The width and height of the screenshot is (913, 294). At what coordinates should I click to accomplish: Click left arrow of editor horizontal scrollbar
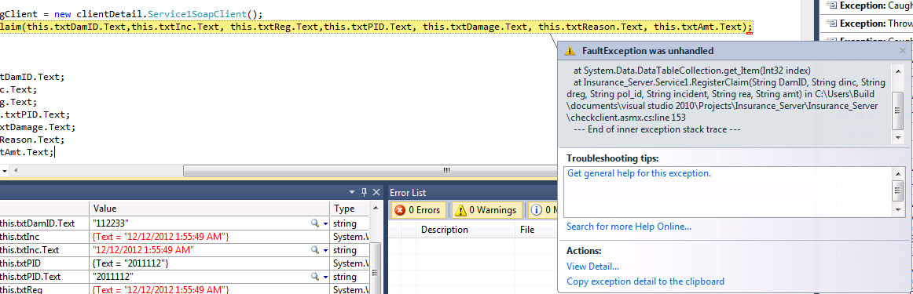[16, 170]
